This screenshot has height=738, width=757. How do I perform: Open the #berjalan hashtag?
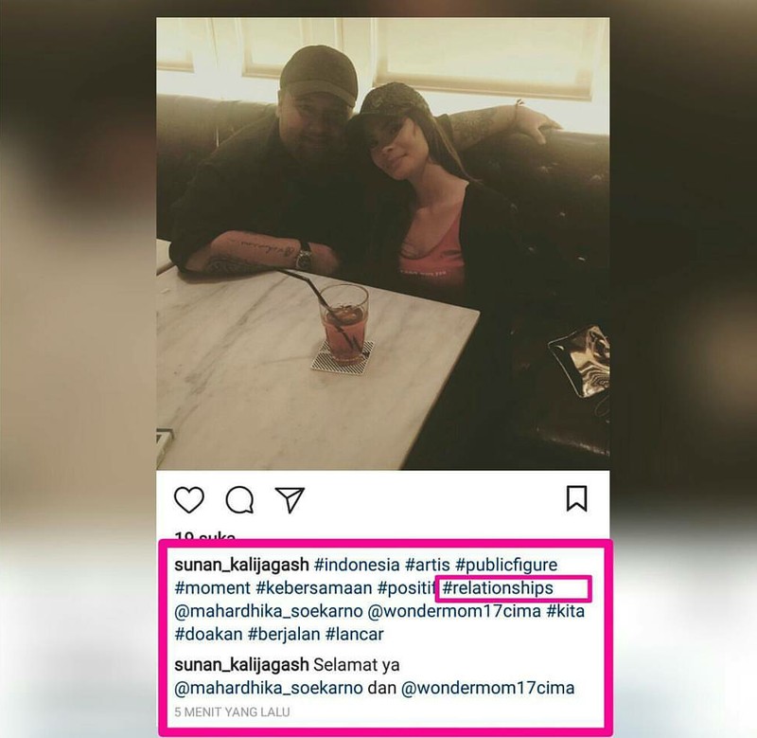pos(284,634)
